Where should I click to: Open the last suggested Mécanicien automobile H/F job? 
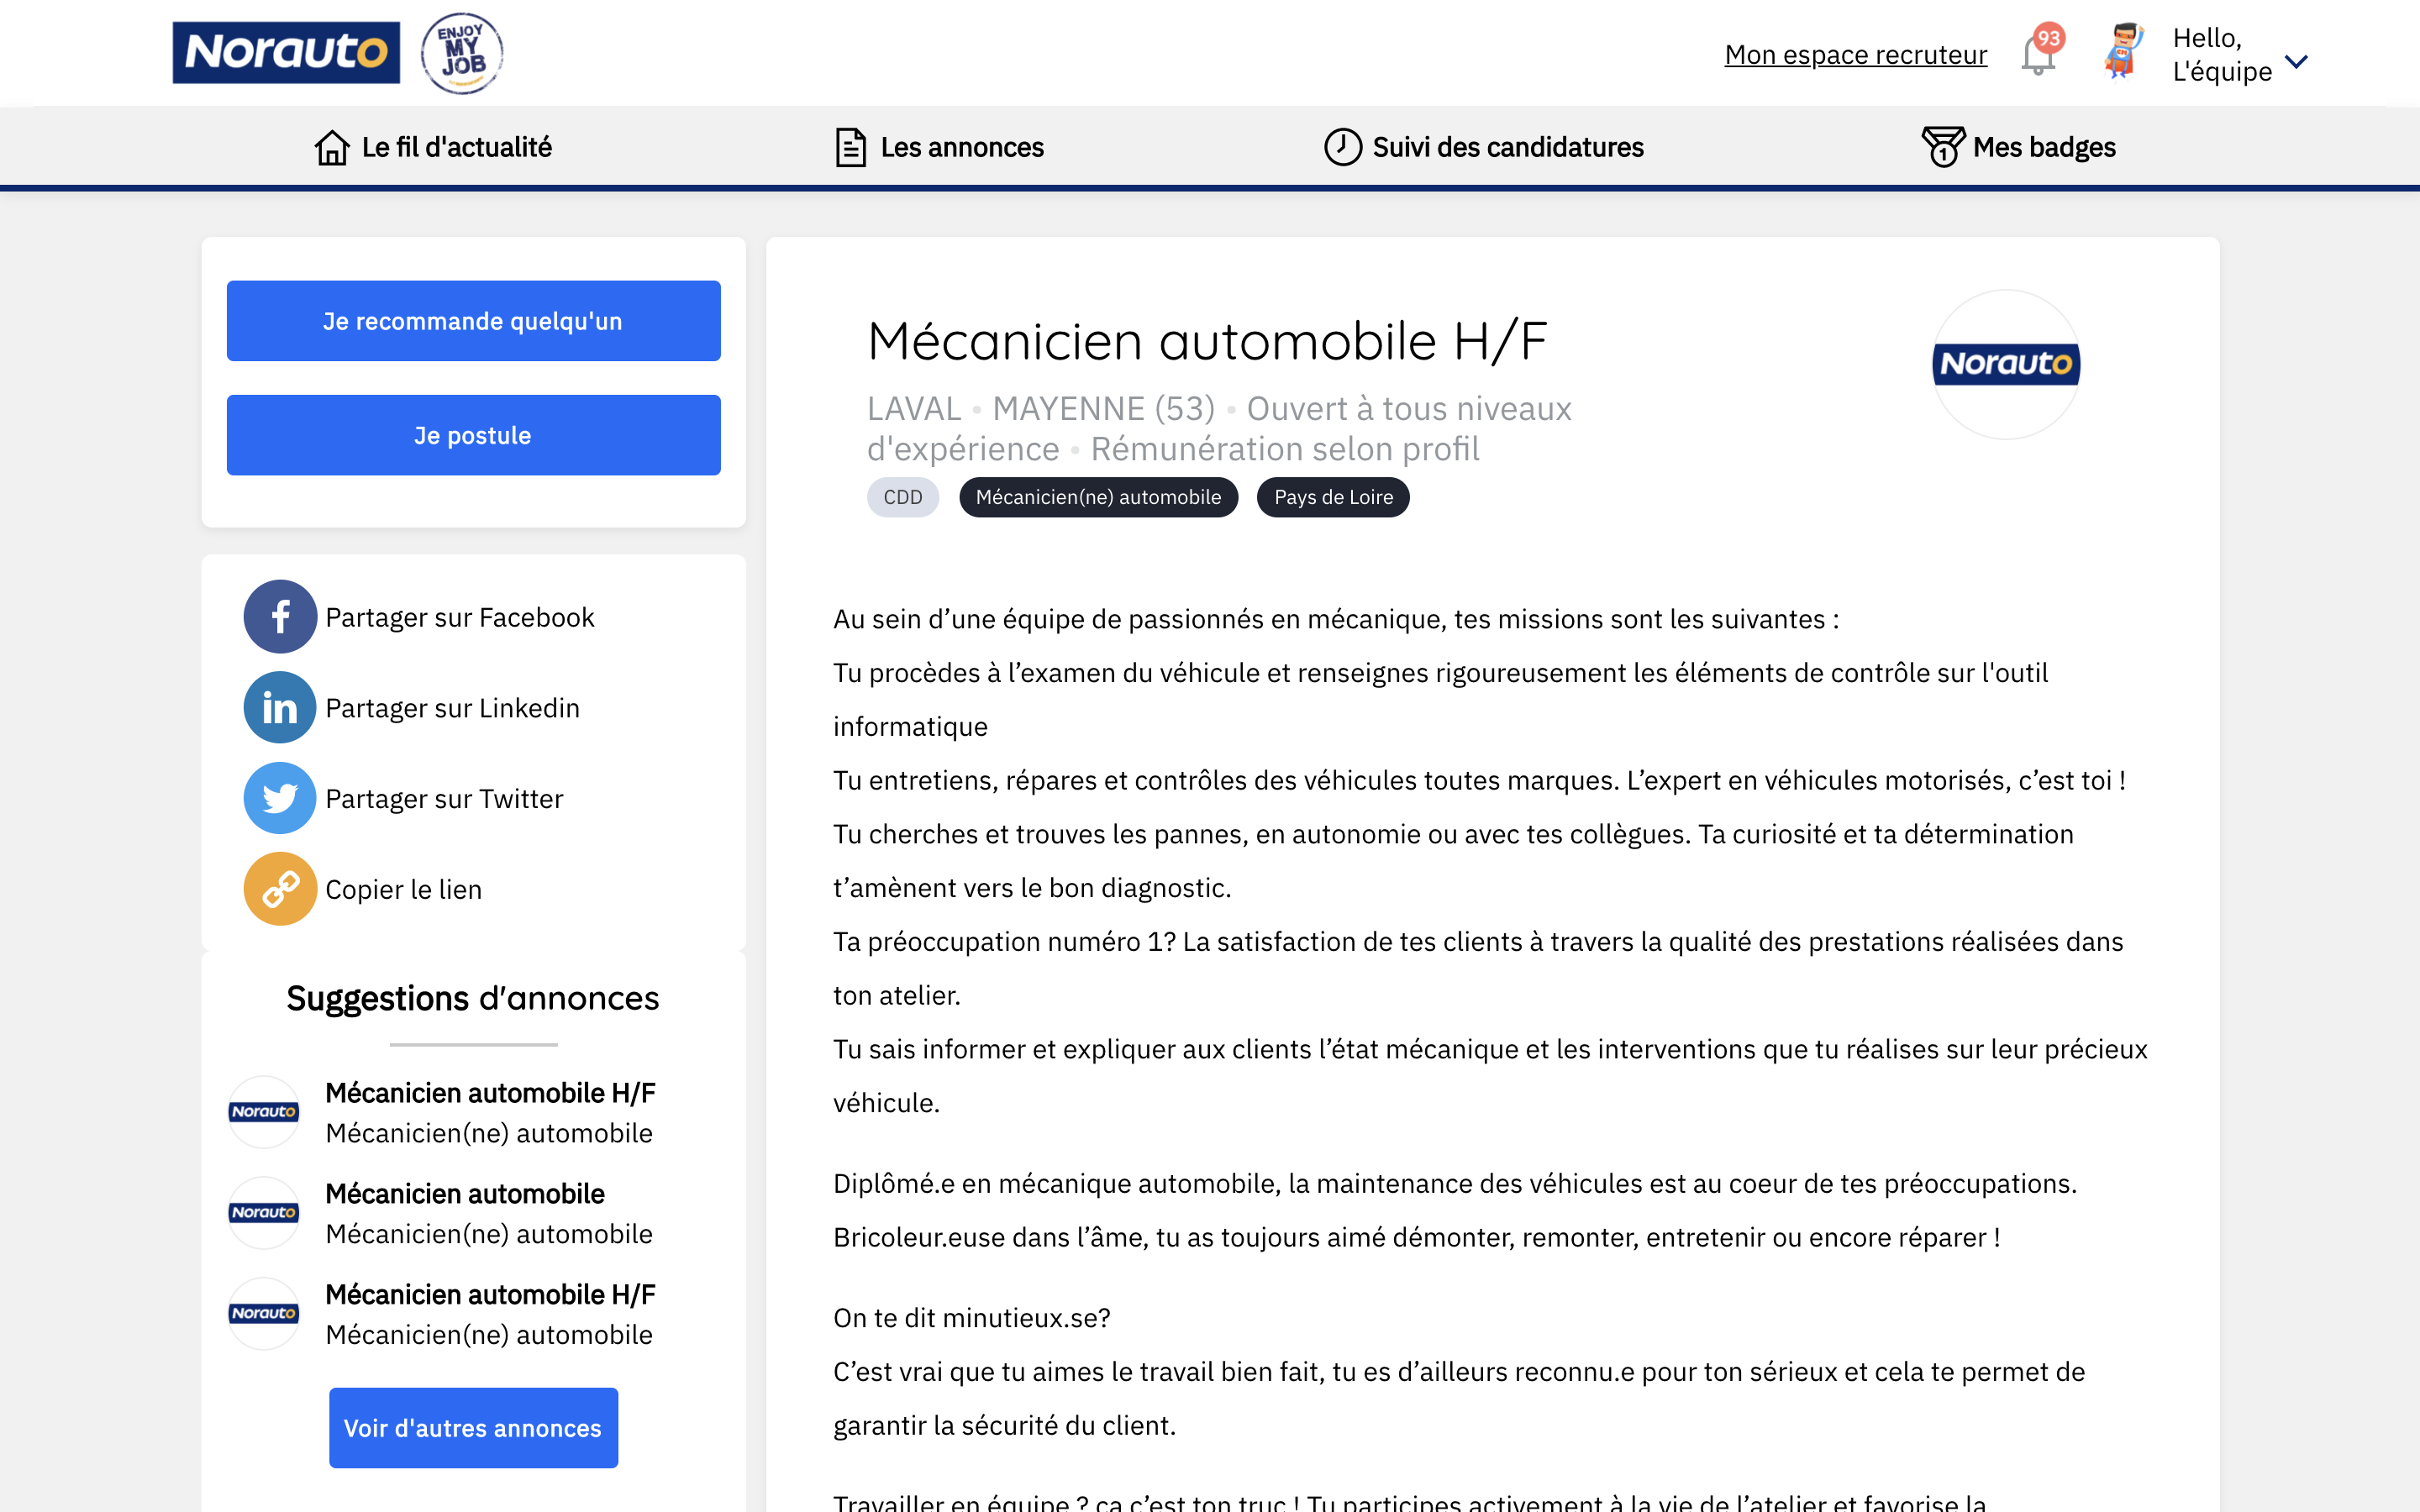tap(490, 1295)
